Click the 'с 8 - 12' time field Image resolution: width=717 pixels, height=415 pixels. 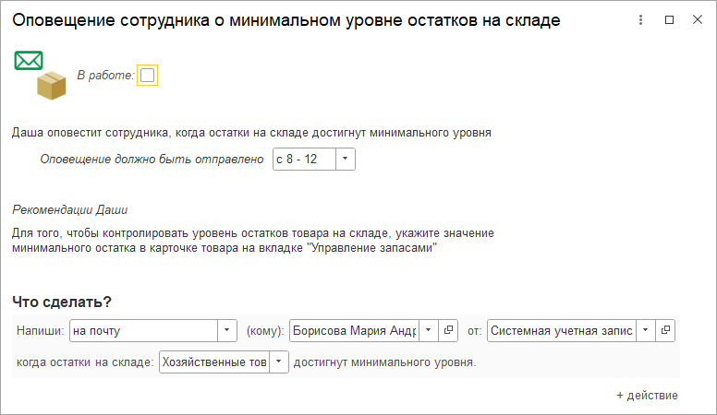305,159
